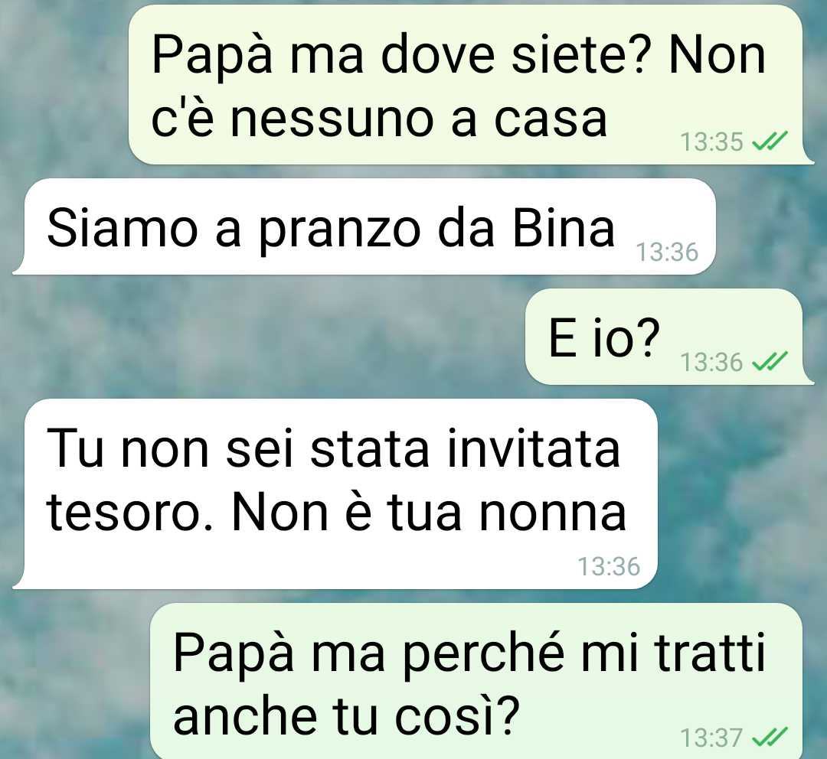This screenshot has width=827, height=759.
Task: Tap the word "Bina" in received message
Action: click(564, 229)
